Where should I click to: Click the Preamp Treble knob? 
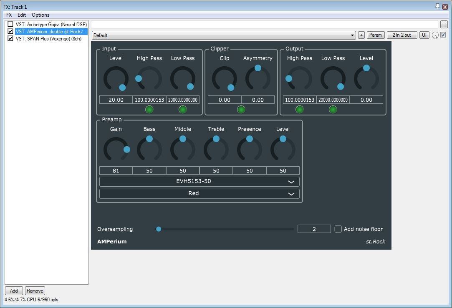216,150
